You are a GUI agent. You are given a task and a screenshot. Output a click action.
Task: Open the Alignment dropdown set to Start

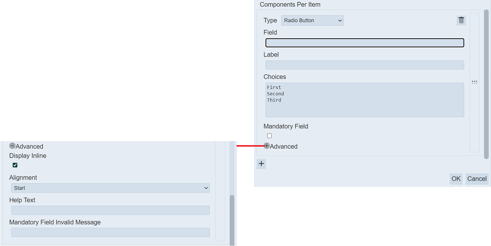click(x=110, y=188)
